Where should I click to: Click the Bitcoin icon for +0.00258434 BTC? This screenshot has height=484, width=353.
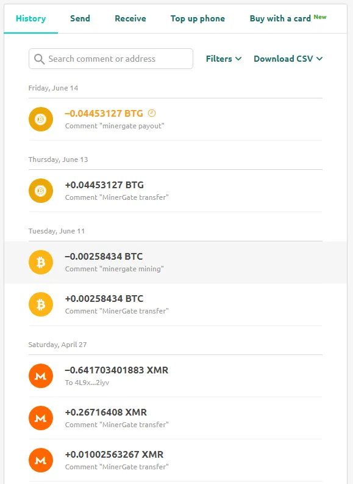click(x=41, y=304)
